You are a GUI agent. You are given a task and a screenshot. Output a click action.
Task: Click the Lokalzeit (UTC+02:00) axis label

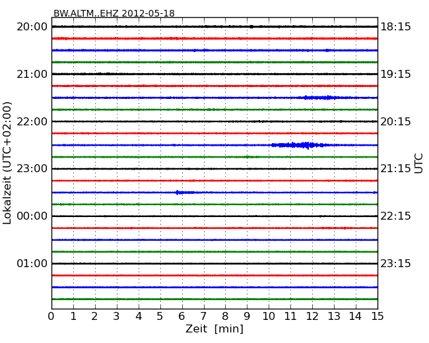pyautogui.click(x=7, y=163)
